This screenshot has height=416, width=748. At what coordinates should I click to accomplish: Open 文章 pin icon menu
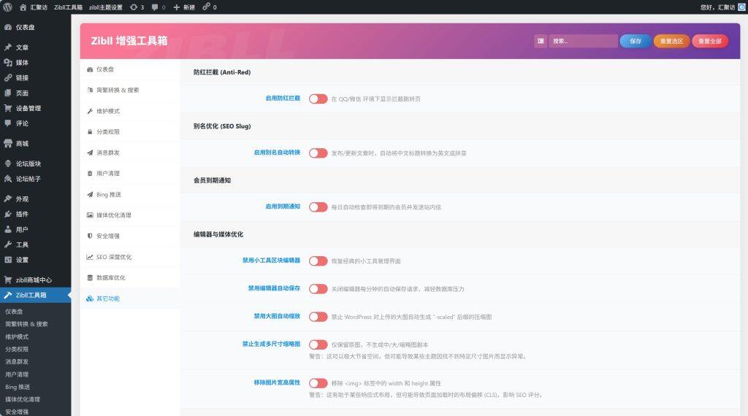click(x=35, y=47)
